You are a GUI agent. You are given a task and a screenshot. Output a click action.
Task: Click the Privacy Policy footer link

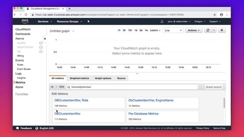202,128
